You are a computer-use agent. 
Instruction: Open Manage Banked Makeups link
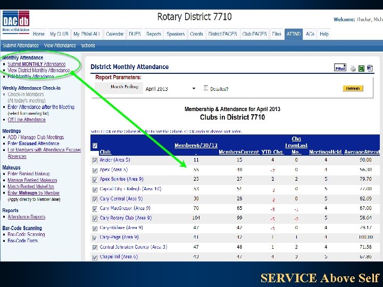(x=32, y=180)
